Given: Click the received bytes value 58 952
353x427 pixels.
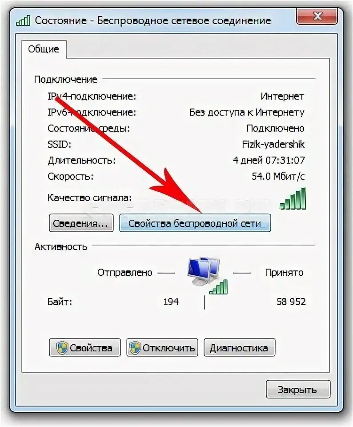Looking at the screenshot, I should click(291, 302).
